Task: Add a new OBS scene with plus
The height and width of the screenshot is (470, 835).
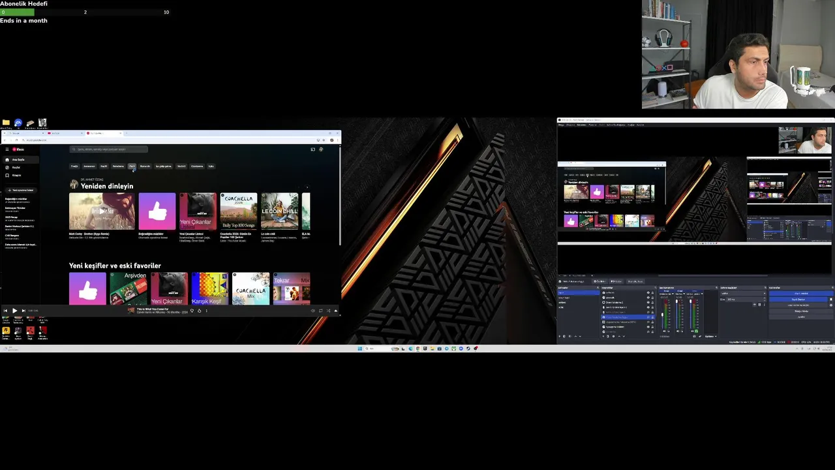Action: 560,336
